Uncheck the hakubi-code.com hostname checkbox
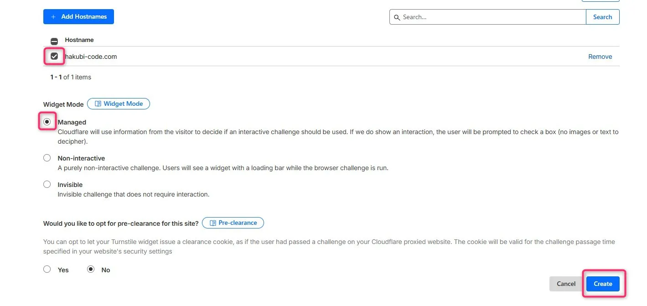The height and width of the screenshot is (306, 647). (54, 56)
